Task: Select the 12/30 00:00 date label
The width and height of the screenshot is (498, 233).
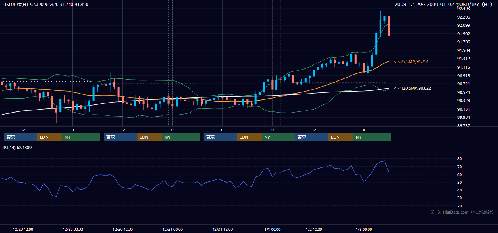Action: (73, 229)
